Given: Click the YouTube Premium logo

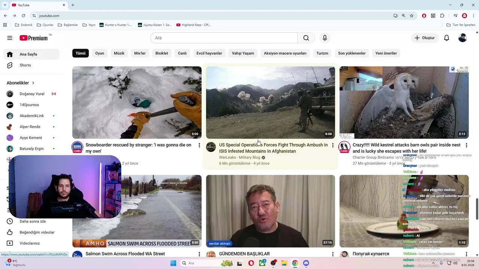Looking at the screenshot, I should [34, 38].
